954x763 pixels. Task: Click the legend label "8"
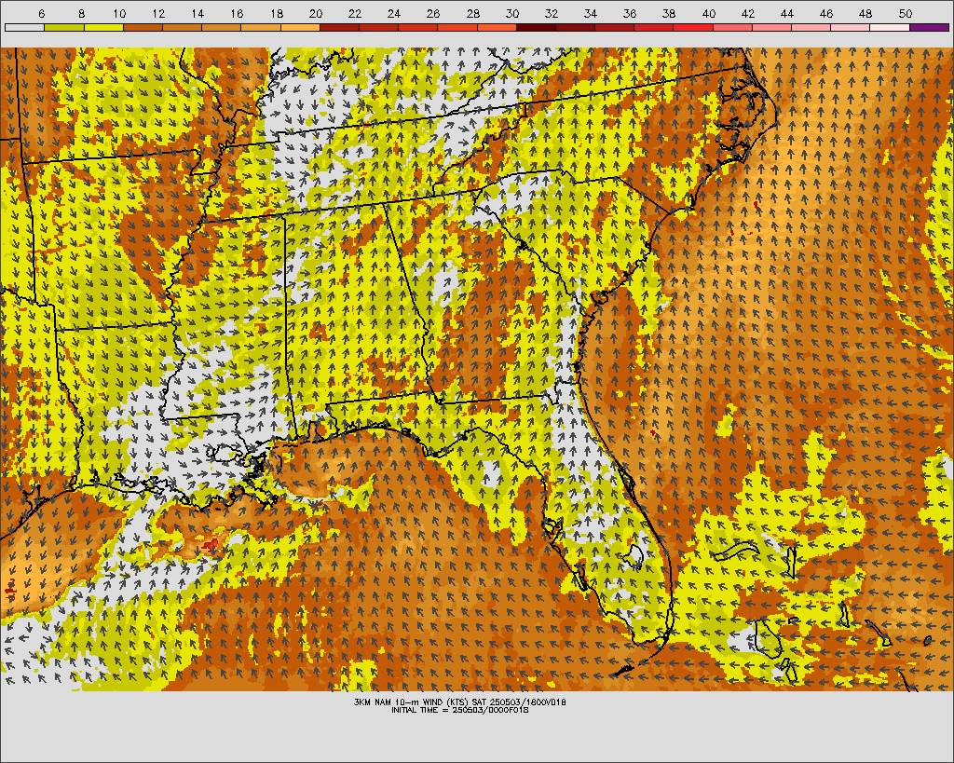(x=82, y=14)
